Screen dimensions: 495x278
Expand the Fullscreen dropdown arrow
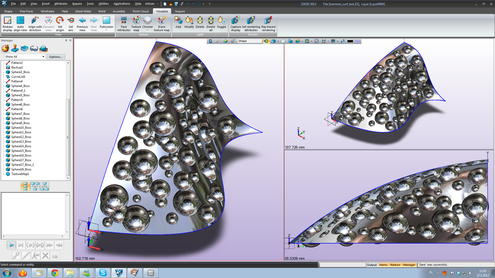pos(106,30)
